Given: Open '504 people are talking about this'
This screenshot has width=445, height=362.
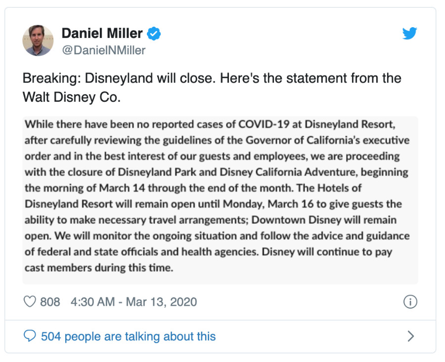Looking at the screenshot, I should tap(128, 336).
